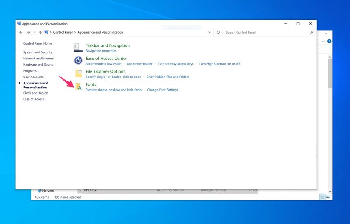350x224 pixels.
Task: Click the File Explorer Options icon
Action: pos(79,73)
